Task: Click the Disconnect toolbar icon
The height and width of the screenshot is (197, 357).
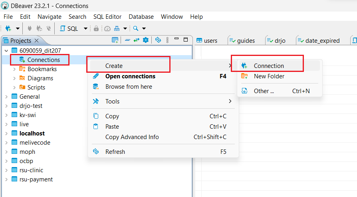Action: [x=48, y=28]
